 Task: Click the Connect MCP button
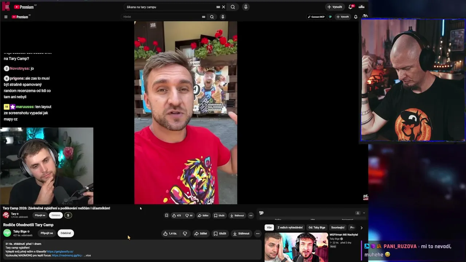coord(316,17)
